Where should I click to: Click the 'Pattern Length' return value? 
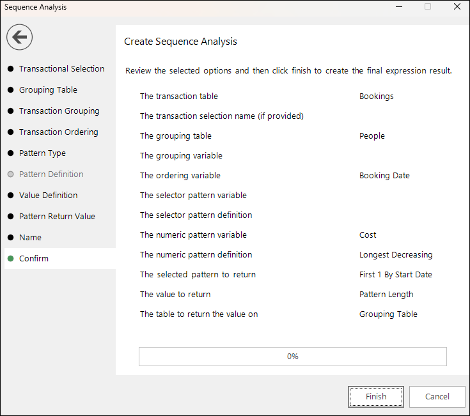point(386,295)
